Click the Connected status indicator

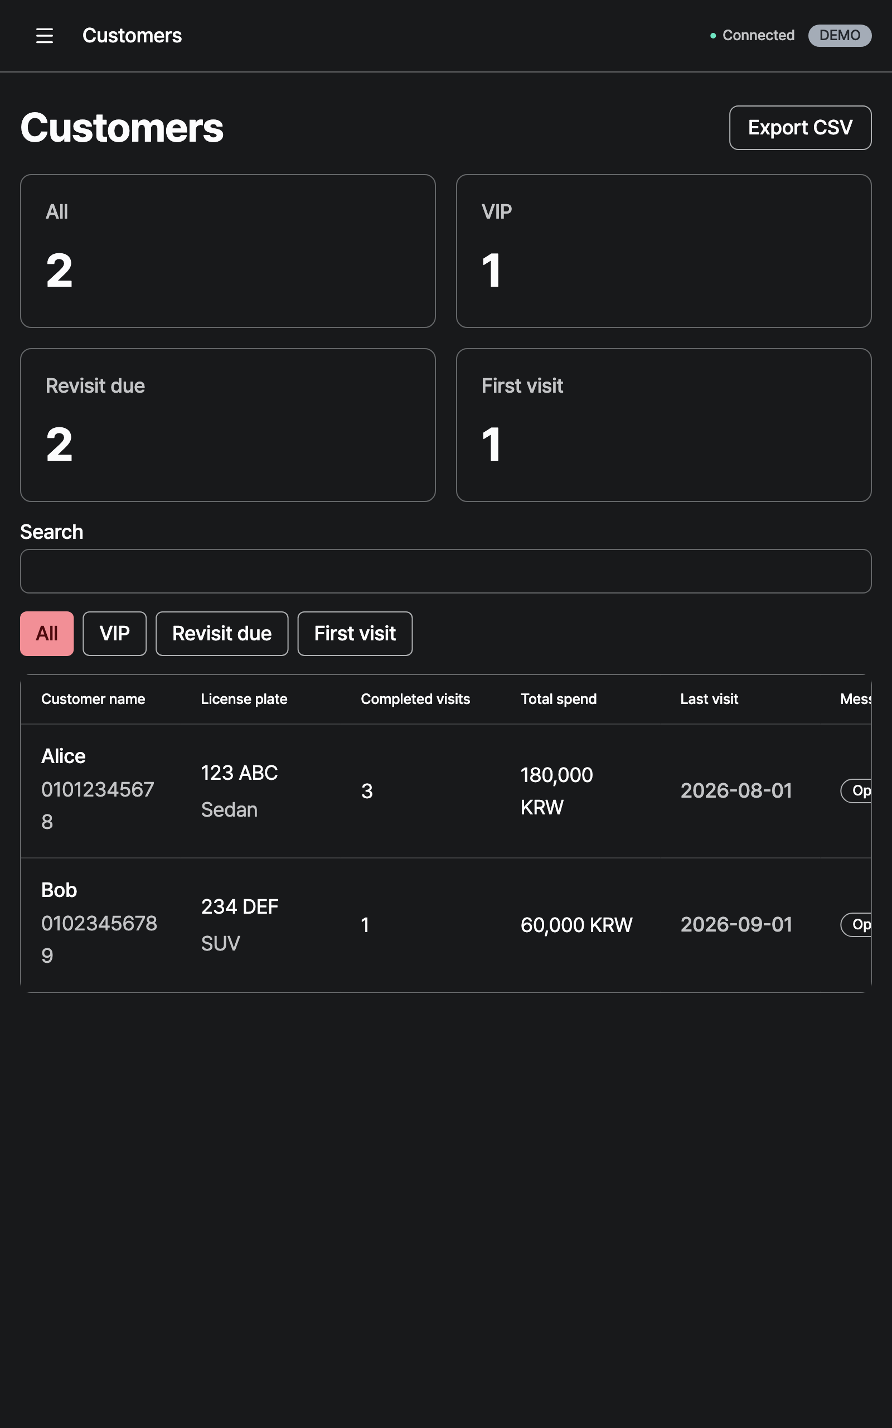coord(752,35)
